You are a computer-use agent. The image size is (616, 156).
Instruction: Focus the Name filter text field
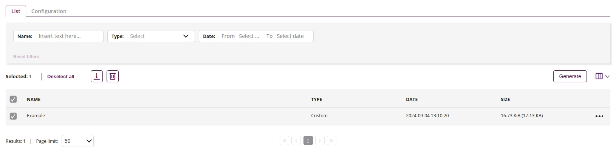[58, 36]
